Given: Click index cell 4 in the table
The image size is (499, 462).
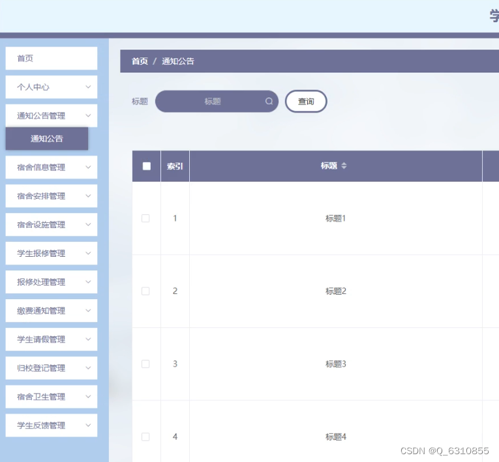Looking at the screenshot, I should coord(175,437).
